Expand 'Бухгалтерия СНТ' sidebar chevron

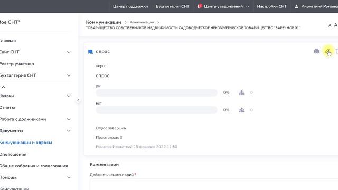69,75
